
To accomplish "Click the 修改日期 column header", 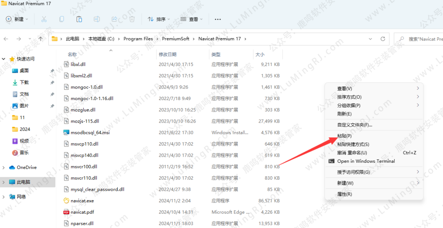I will [167, 55].
